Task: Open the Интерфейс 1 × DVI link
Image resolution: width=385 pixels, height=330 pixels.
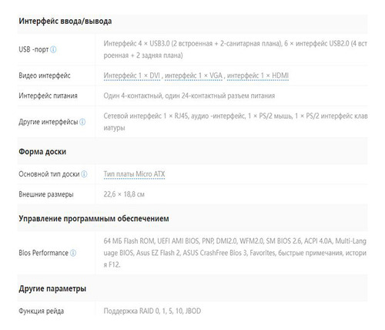Action: (x=132, y=76)
